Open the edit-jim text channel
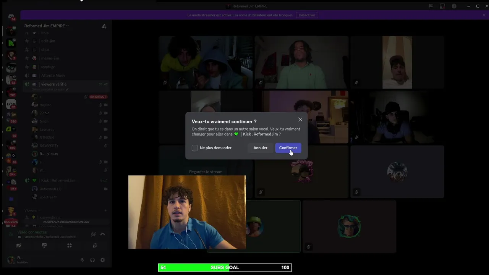 point(66,41)
